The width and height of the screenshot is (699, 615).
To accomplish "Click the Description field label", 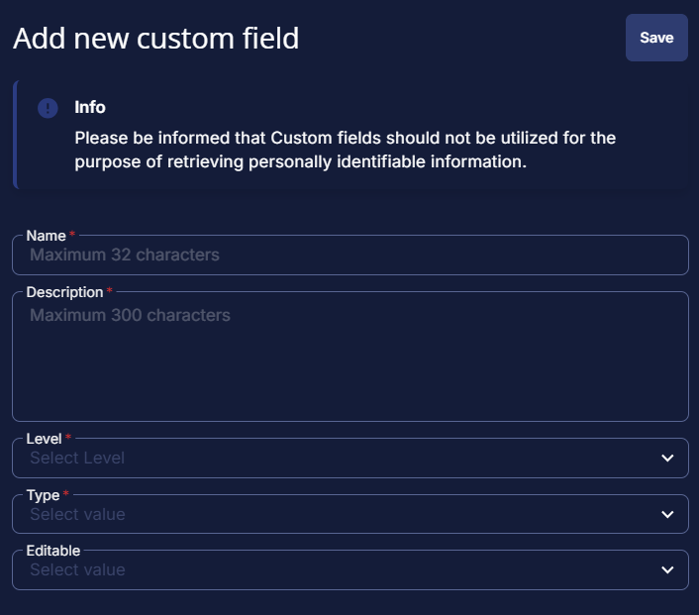I will click(x=64, y=292).
